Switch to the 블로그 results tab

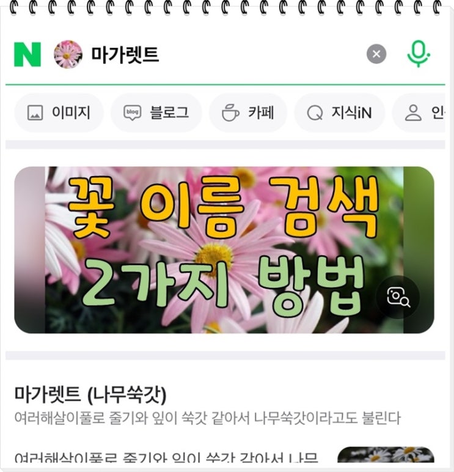tap(156, 113)
